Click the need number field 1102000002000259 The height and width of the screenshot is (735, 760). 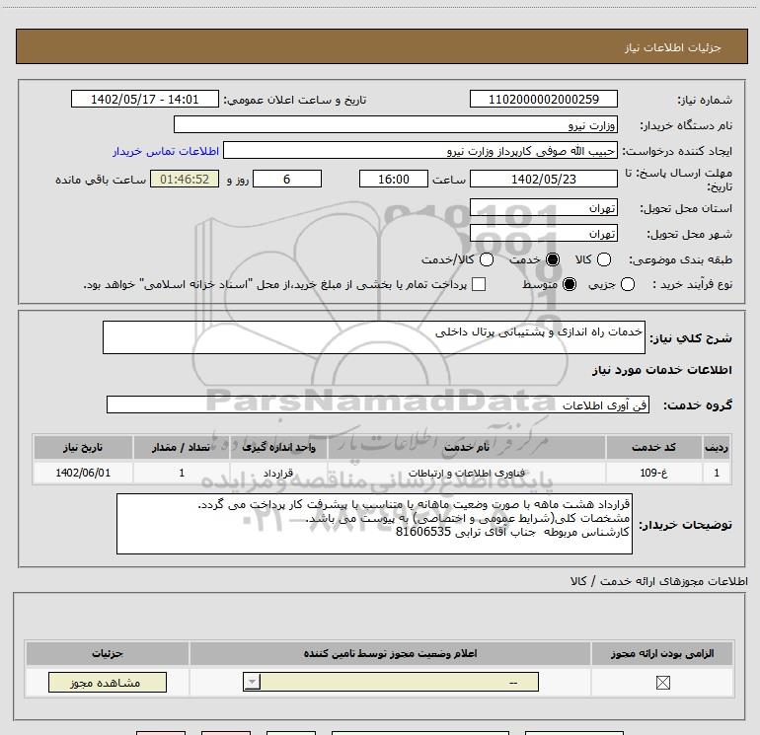point(543,99)
